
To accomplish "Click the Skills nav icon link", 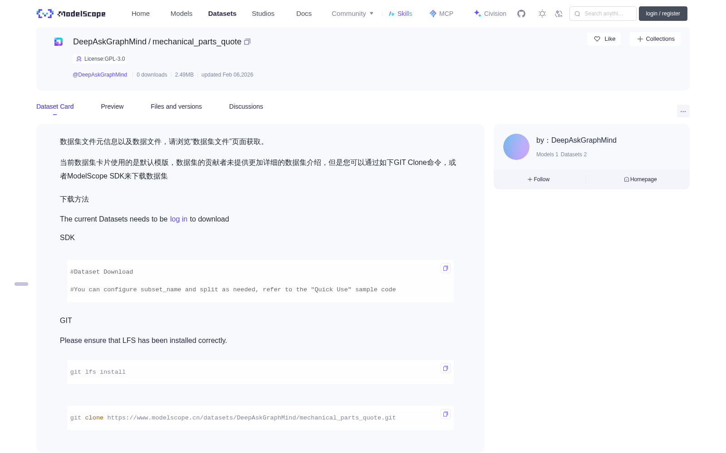I will (401, 14).
